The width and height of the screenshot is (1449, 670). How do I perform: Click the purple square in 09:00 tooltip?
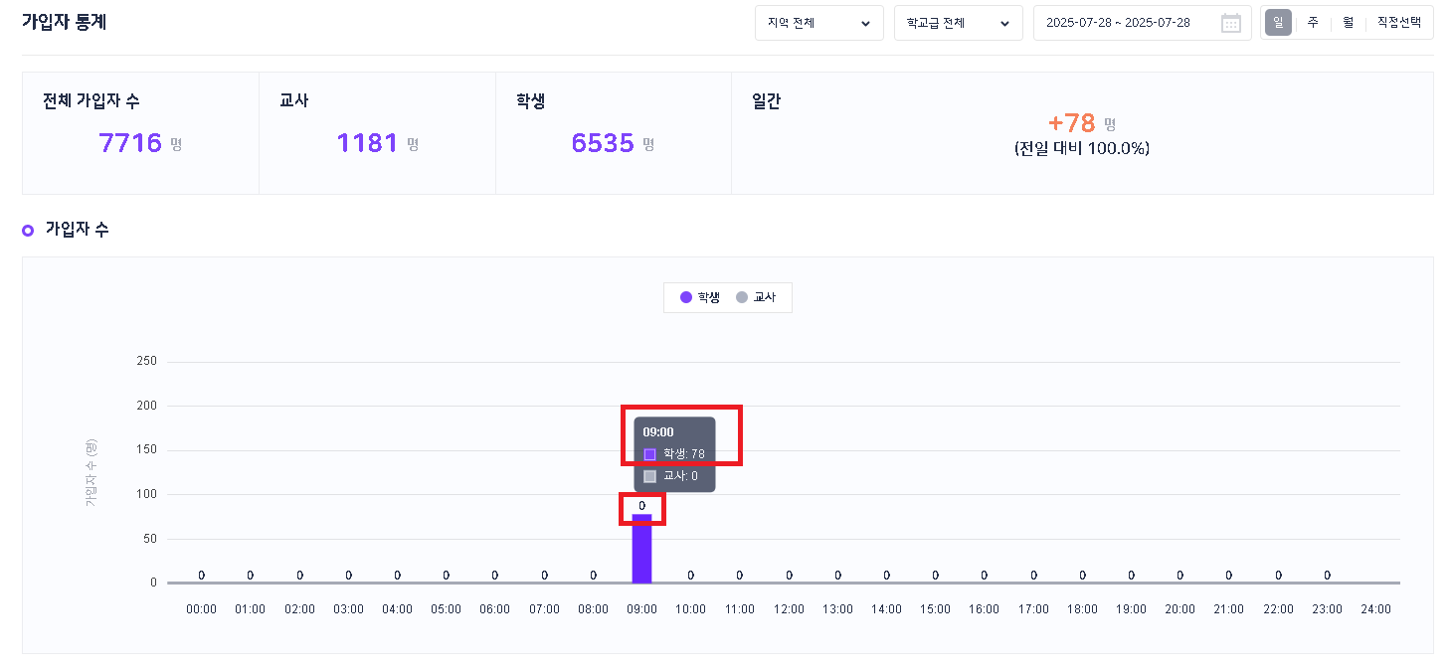click(649, 454)
